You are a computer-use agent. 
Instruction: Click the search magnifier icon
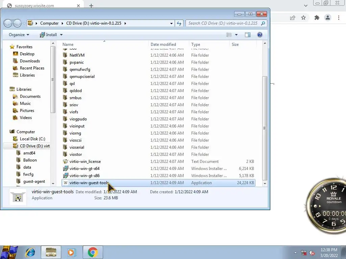[263, 23]
